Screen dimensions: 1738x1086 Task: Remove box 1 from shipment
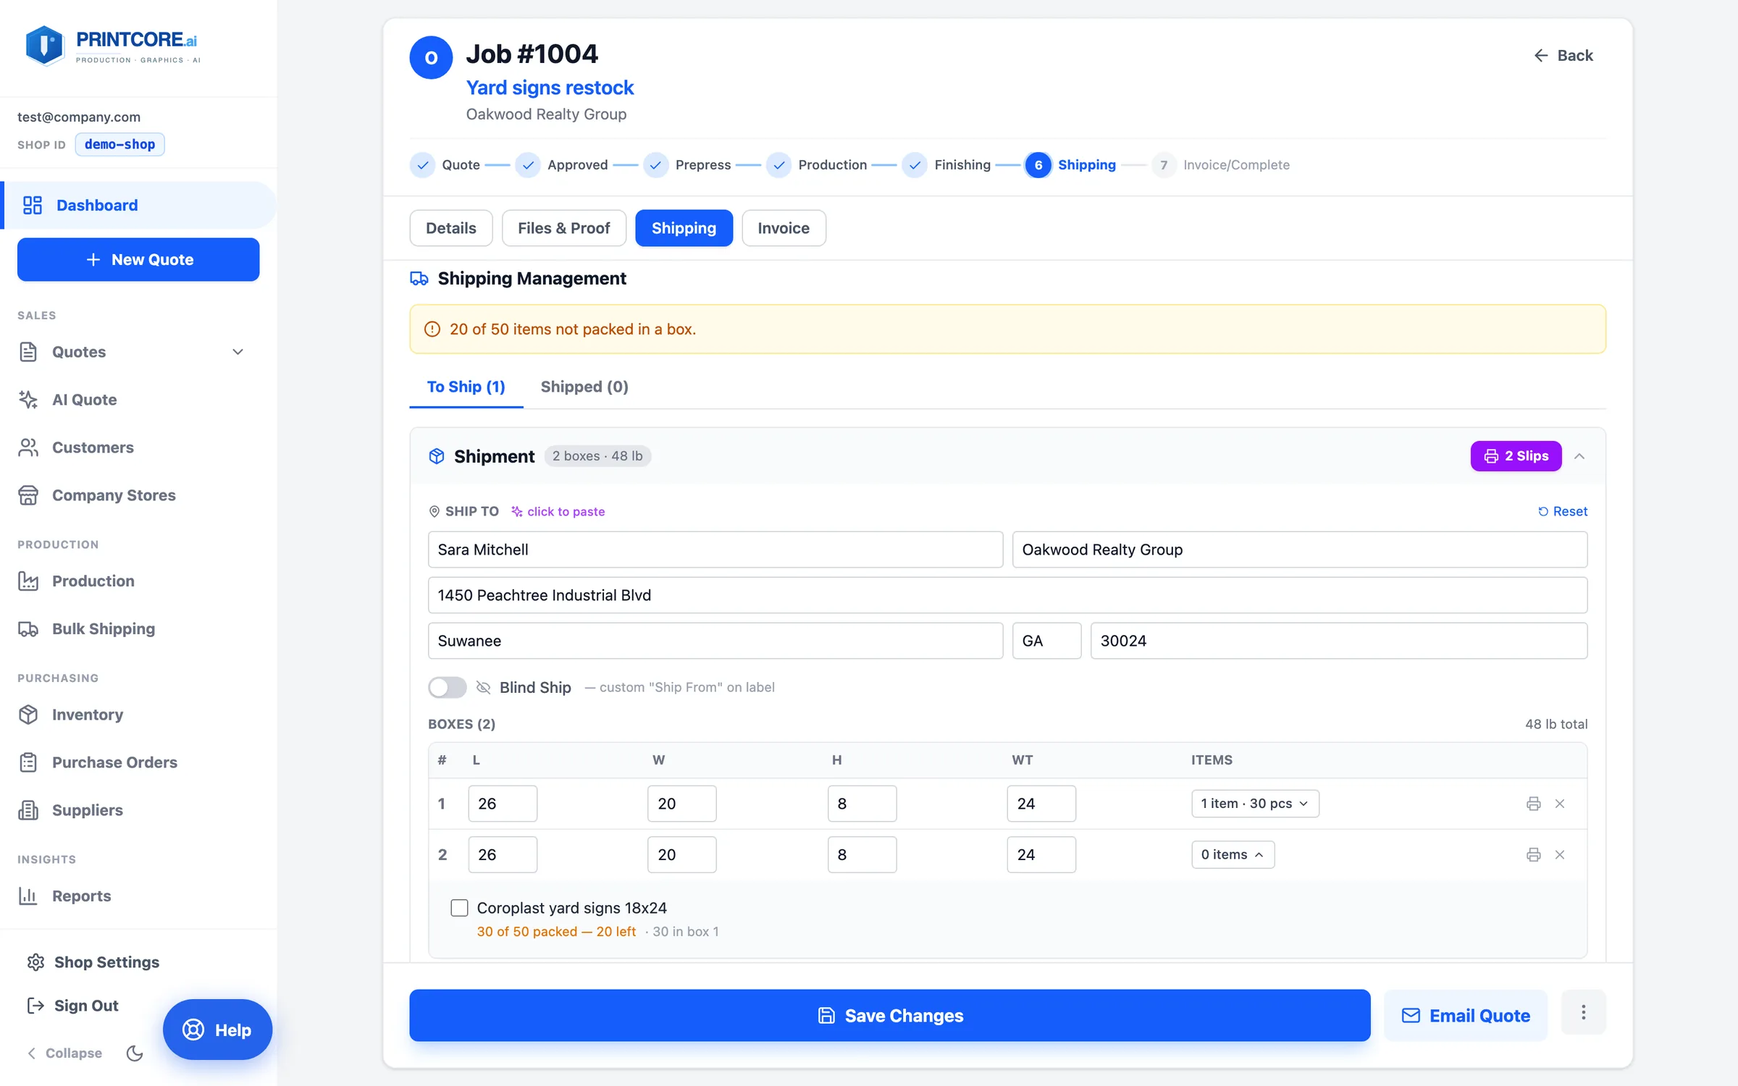click(x=1560, y=804)
